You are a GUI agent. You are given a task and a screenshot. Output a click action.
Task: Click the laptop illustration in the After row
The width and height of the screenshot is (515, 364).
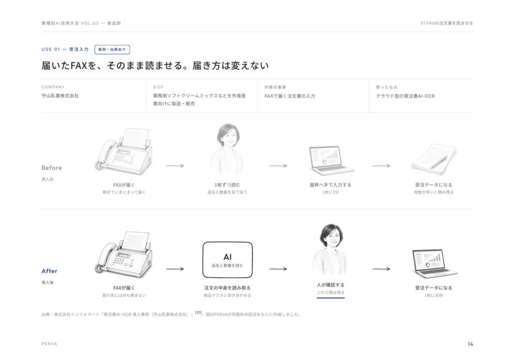(x=434, y=264)
